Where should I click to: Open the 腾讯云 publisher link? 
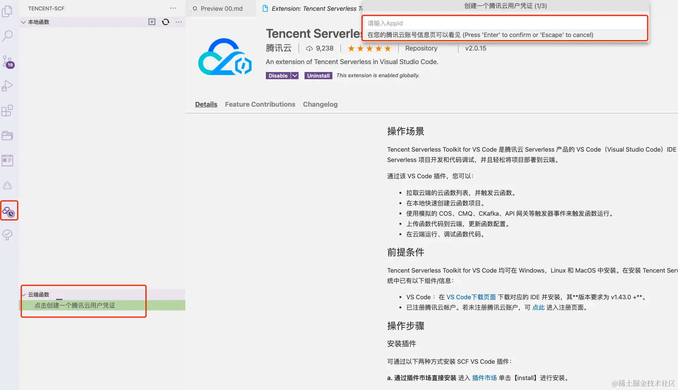pos(279,48)
